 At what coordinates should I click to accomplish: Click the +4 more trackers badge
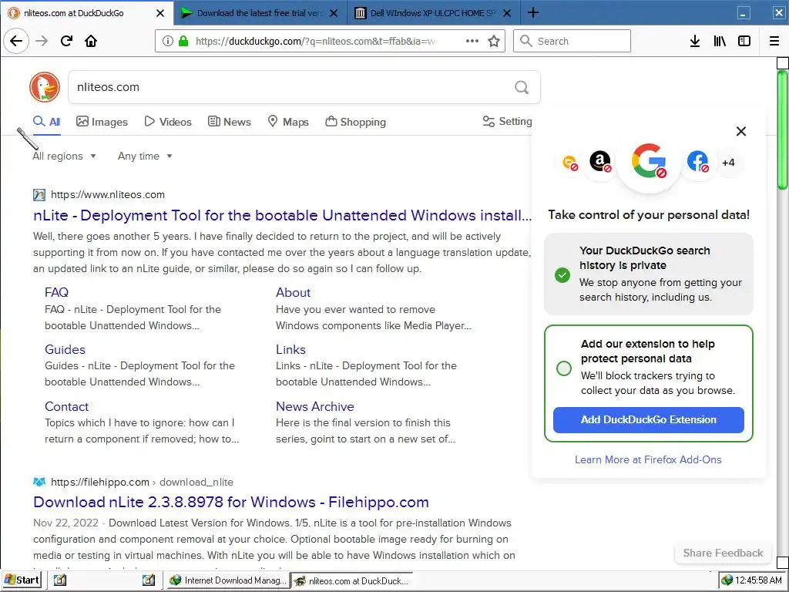[x=729, y=163]
